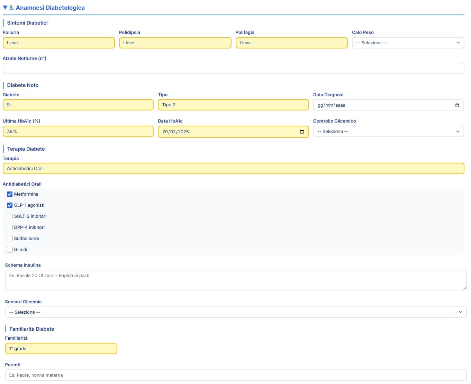471x384 pixels.
Task: Change the diabetes Tipo field
Action: [x=233, y=105]
